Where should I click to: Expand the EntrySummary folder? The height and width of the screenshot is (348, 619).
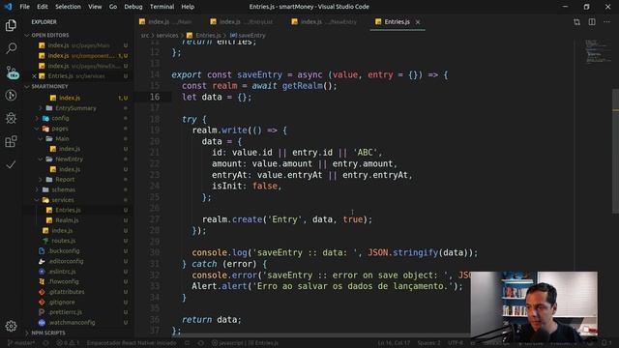pos(75,108)
